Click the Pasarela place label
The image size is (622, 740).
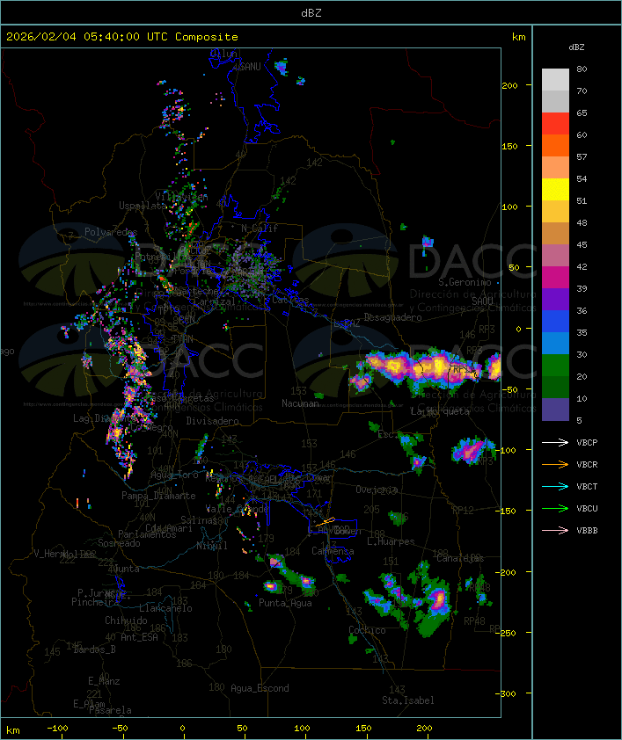[x=110, y=710]
